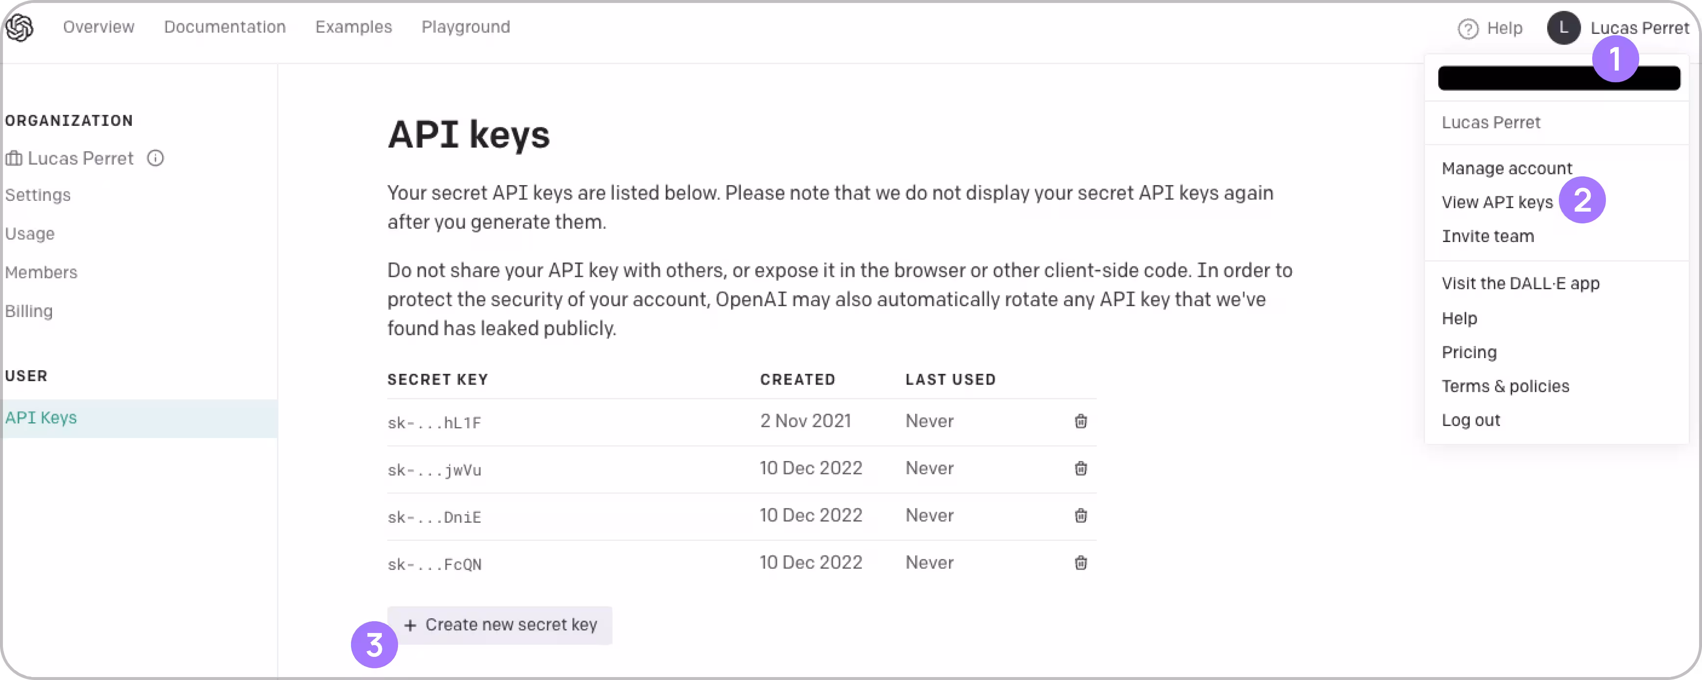Choose Manage account in dropdown menu

(x=1506, y=169)
